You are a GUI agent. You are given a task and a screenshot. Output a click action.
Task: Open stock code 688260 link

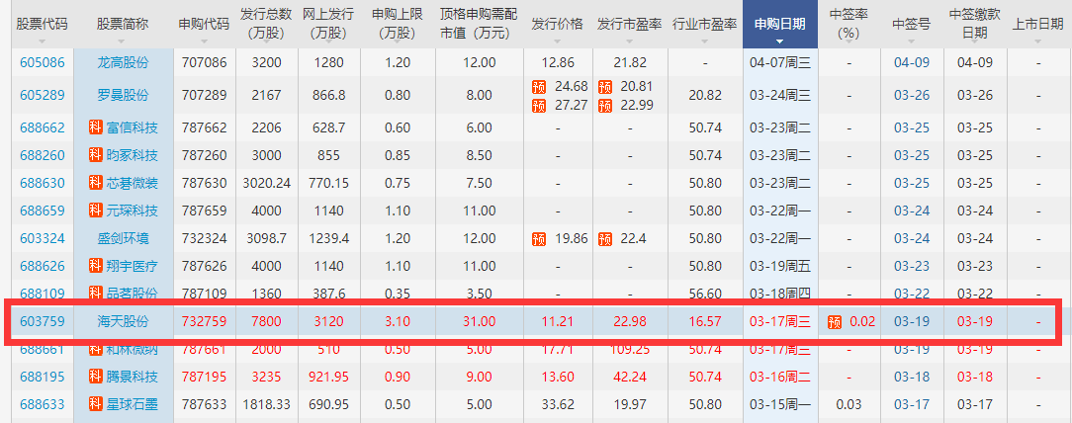pos(43,155)
